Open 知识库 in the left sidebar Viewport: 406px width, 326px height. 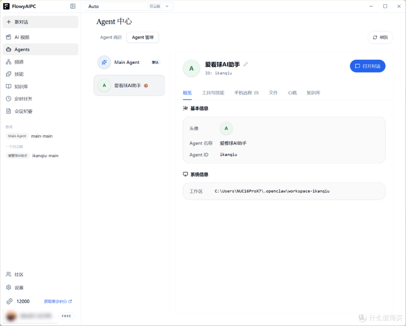[40, 87]
